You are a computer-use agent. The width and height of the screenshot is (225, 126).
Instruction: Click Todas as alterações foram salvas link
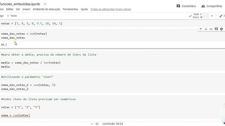pos(111,9)
